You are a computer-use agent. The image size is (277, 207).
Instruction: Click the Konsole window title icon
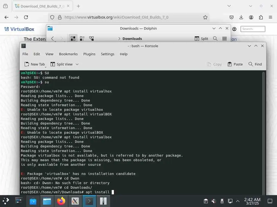click(24, 46)
